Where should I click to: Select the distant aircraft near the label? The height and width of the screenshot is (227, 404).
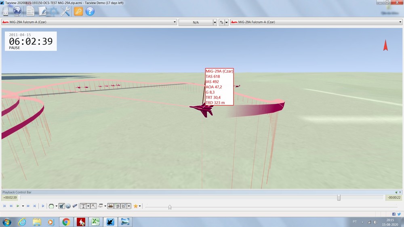tap(237, 86)
